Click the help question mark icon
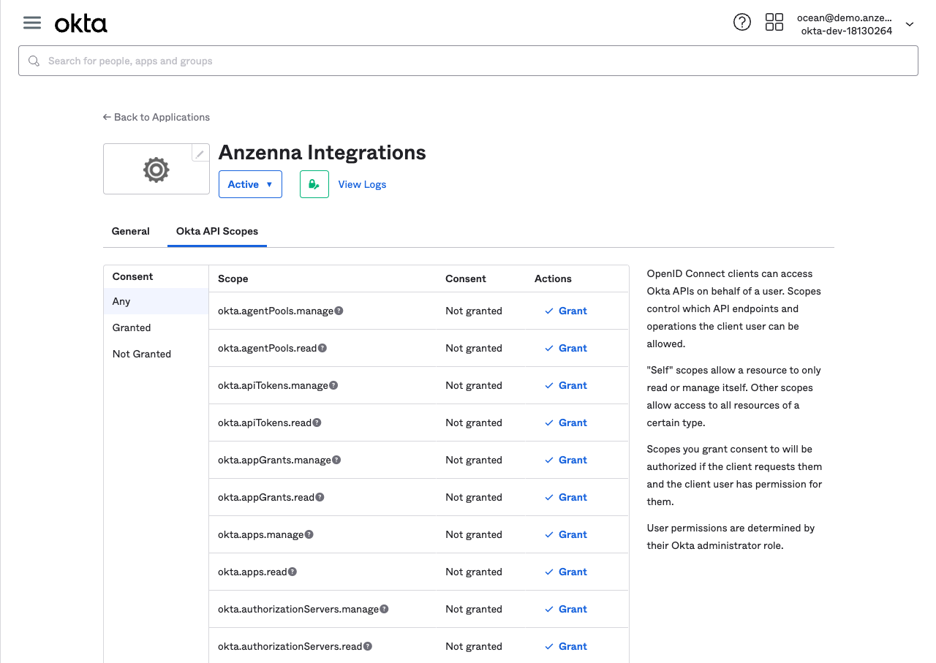Viewport: 936px width, 663px height. 741,23
